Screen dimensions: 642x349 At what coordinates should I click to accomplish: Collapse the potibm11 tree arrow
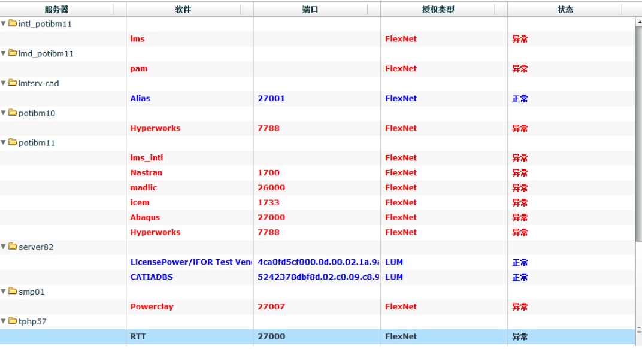click(4, 142)
